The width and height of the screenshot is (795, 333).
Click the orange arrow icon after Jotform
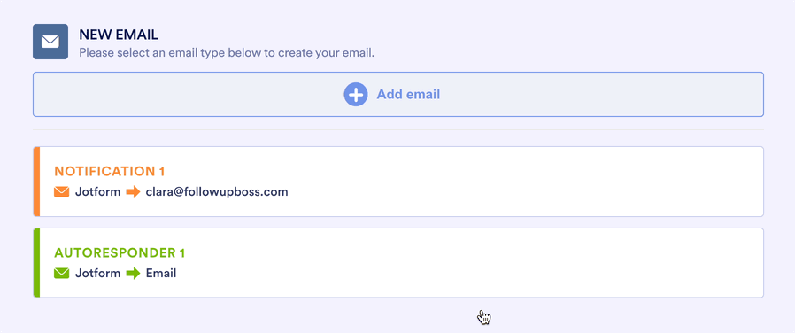(x=134, y=192)
